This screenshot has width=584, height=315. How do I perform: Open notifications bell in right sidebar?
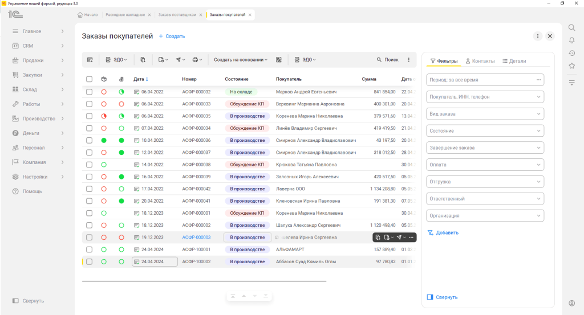571,40
